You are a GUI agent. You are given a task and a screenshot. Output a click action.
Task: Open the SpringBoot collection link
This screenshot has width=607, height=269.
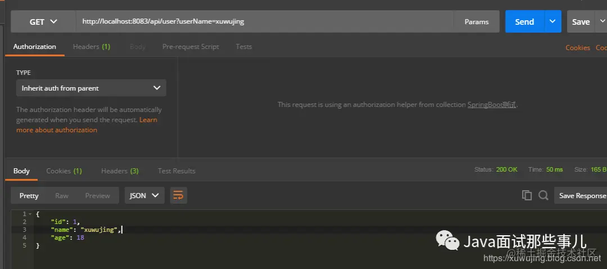[492, 105]
